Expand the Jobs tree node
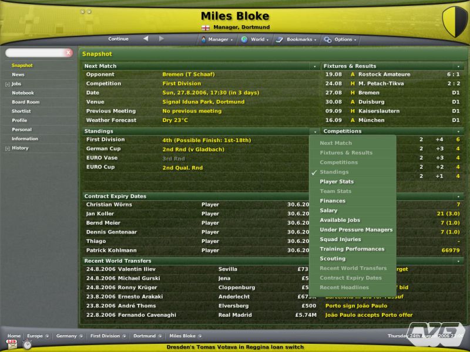Viewport: 470px width, 352px height. [8, 84]
